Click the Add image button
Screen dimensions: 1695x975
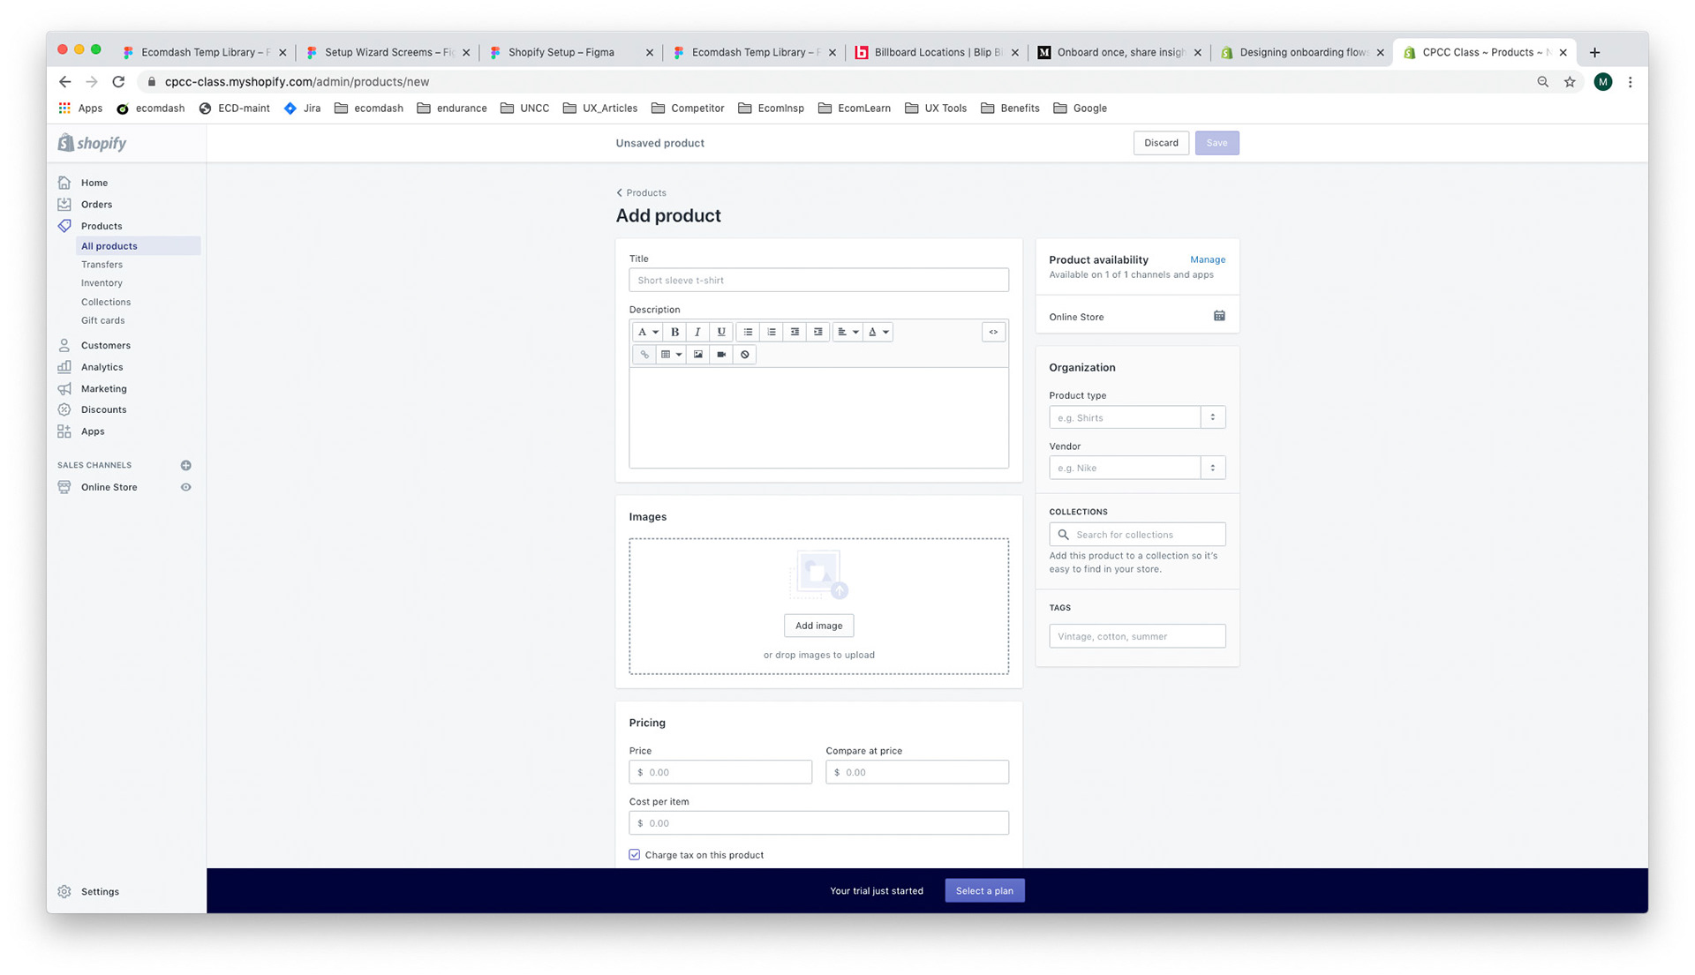click(x=818, y=626)
